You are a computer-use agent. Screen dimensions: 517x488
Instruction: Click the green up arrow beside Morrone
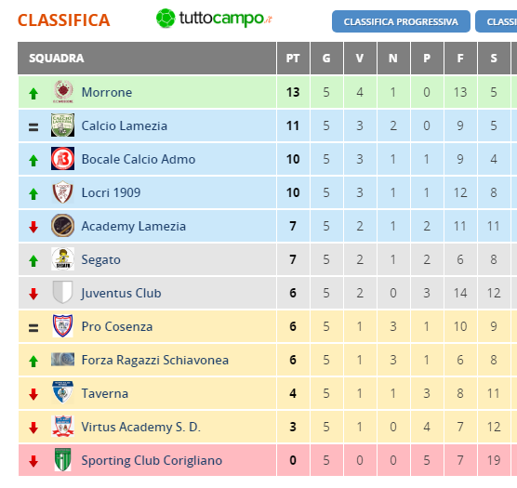[33, 94]
